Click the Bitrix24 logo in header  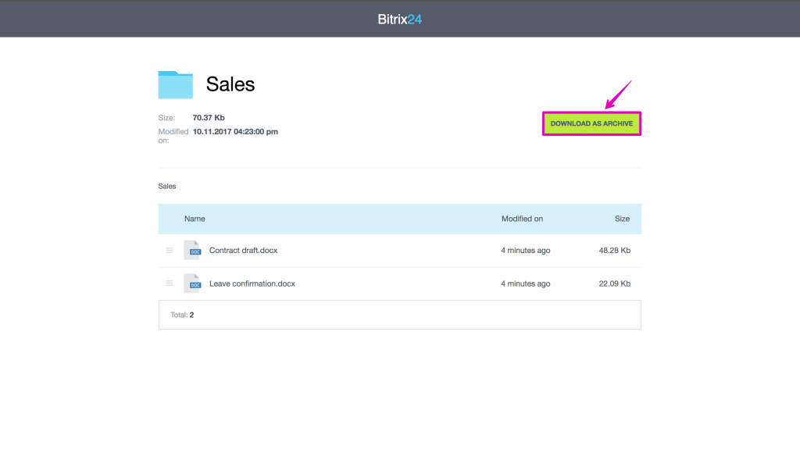tap(399, 20)
